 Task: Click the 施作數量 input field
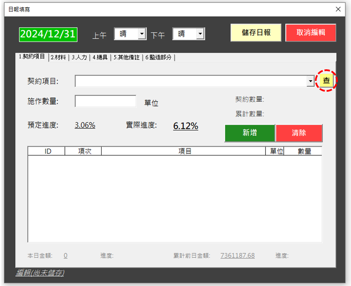[x=105, y=101]
